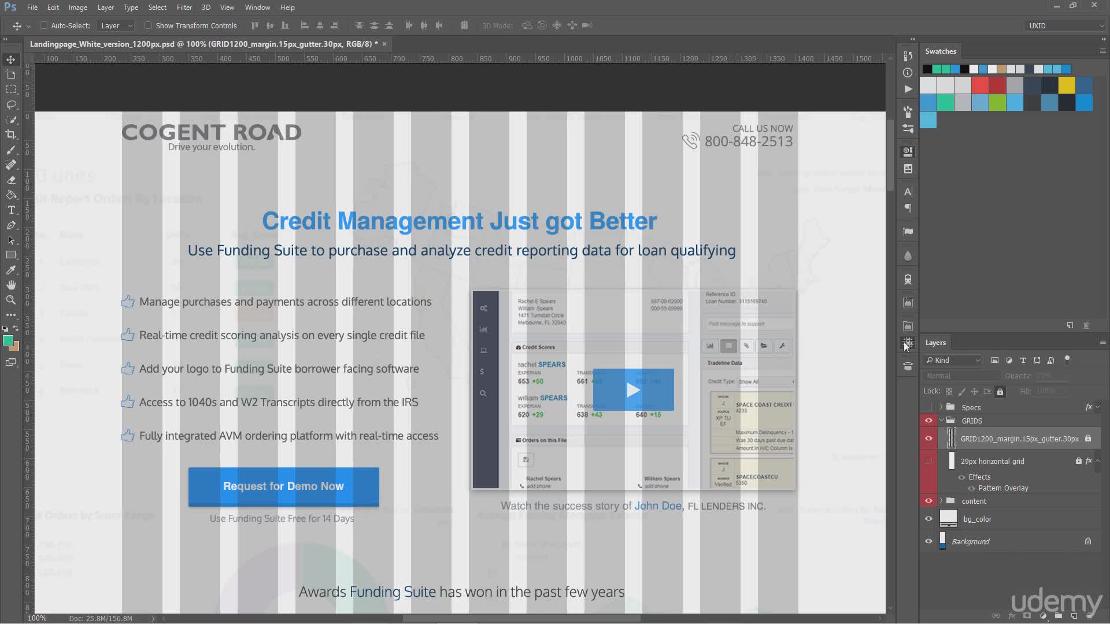Select the Artboard tool

[11, 75]
